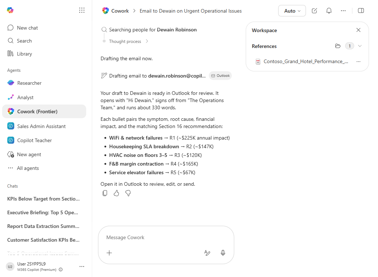The width and height of the screenshot is (378, 277).
Task: Open the References folder icon
Action: pyautogui.click(x=338, y=46)
